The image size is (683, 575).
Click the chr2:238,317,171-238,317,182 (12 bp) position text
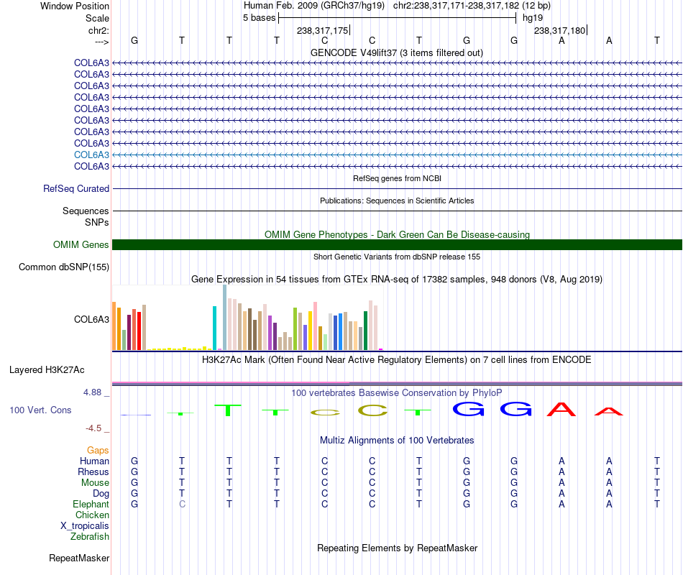[472, 6]
